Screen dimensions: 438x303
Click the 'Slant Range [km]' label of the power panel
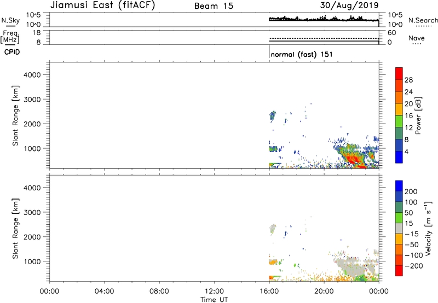15,115
